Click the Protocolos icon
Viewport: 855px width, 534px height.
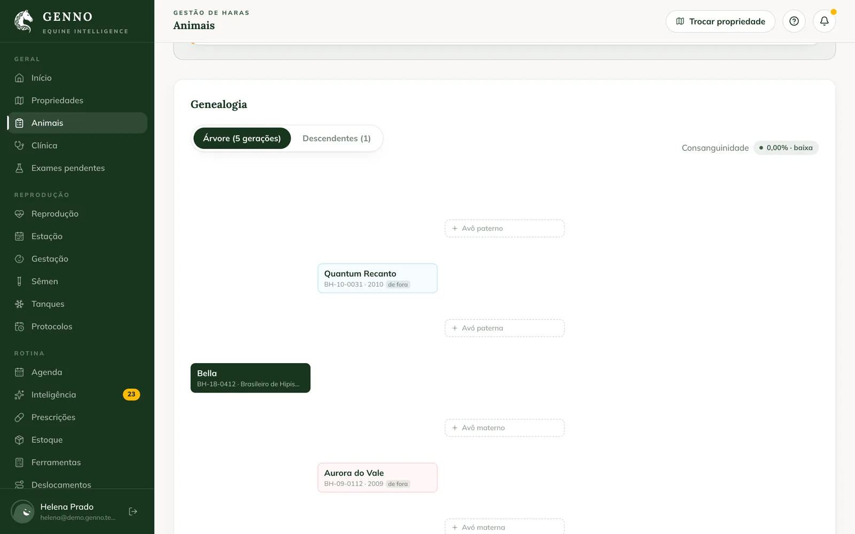[19, 326]
